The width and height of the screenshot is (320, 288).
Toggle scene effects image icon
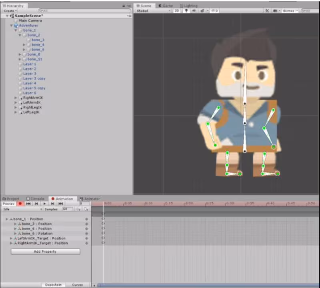[x=202, y=11]
